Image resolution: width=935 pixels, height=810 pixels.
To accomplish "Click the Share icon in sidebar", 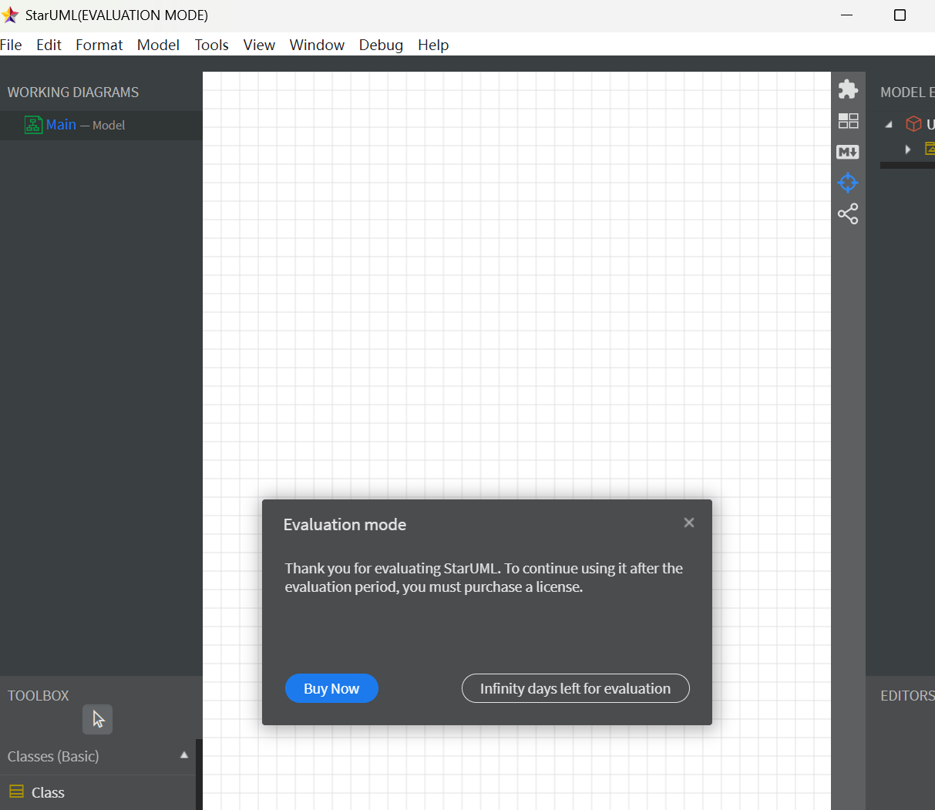I will 848,213.
